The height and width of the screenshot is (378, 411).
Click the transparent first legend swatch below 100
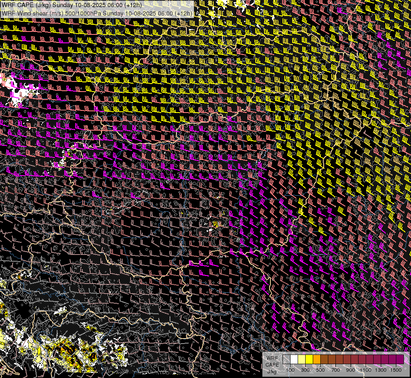[286, 359]
